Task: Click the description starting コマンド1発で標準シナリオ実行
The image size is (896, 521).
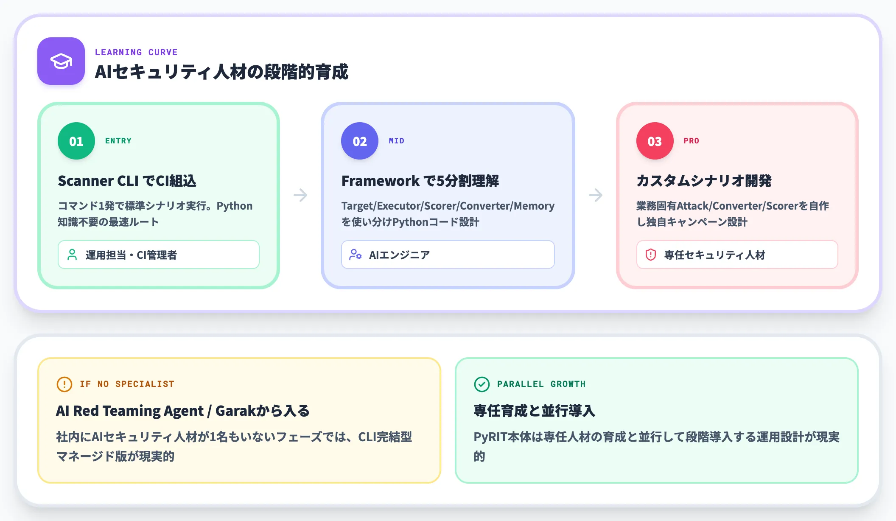Action: tap(155, 214)
